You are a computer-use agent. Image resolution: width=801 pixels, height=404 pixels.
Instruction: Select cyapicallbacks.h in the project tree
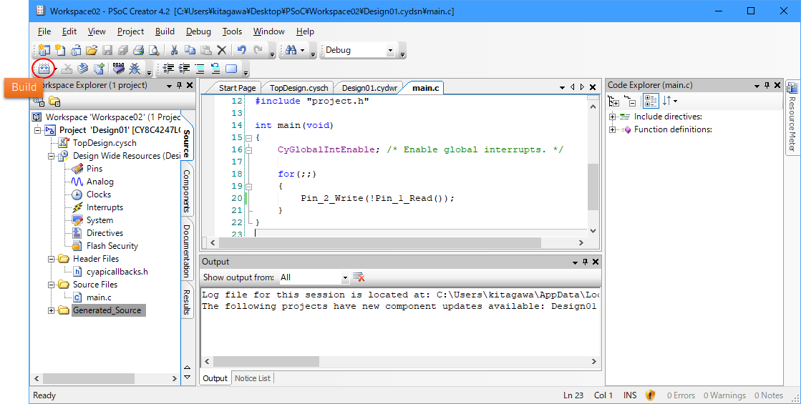117,272
